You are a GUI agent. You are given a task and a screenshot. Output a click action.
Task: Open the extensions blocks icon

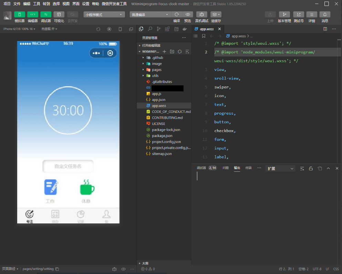point(167,29)
